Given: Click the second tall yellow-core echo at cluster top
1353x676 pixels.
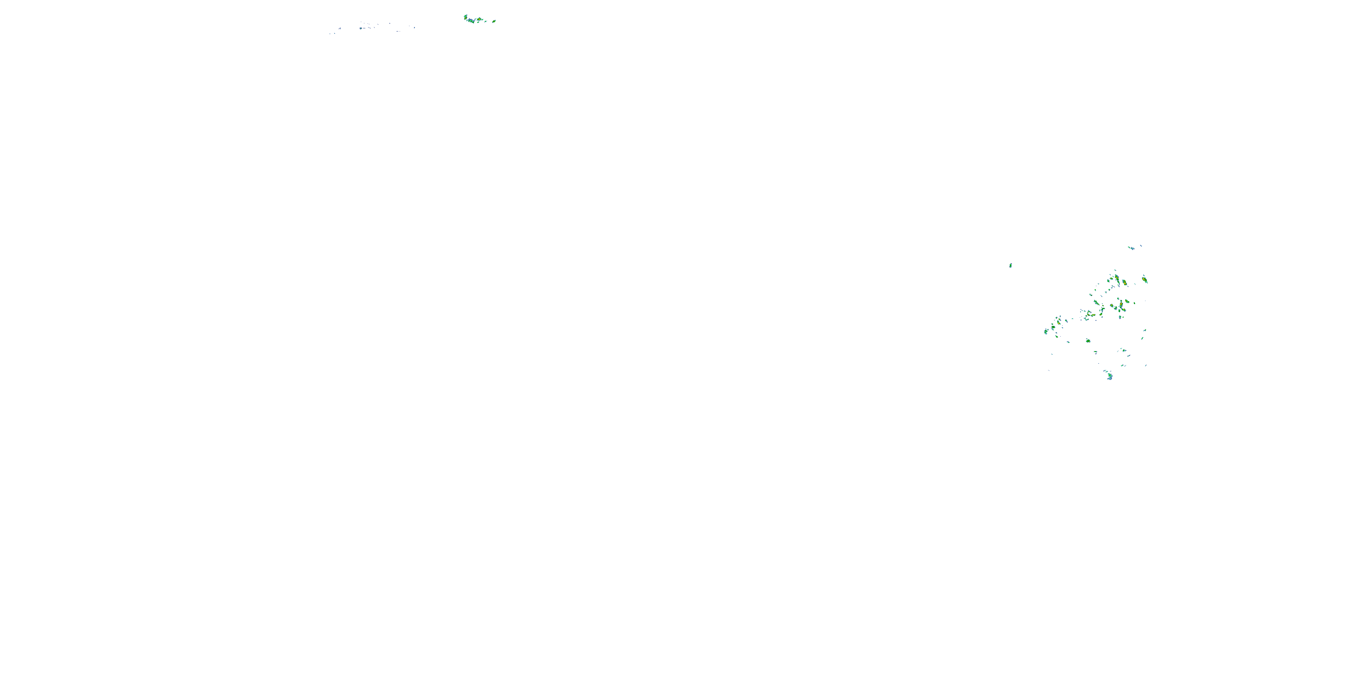Looking at the screenshot, I should tap(1124, 283).
